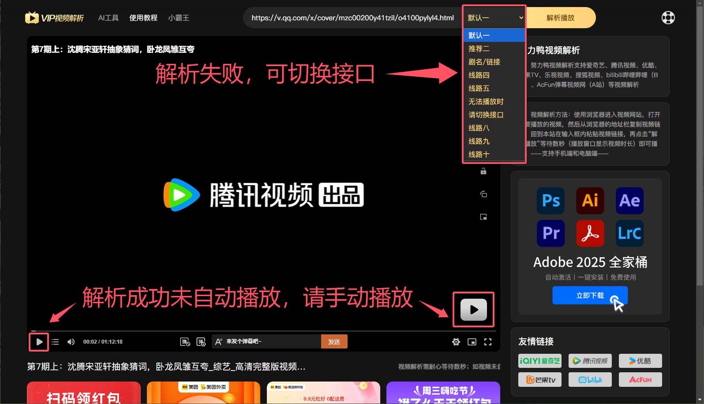Select 推荐二 from the dropdown list
Image resolution: width=704 pixels, height=404 pixels.
point(479,49)
